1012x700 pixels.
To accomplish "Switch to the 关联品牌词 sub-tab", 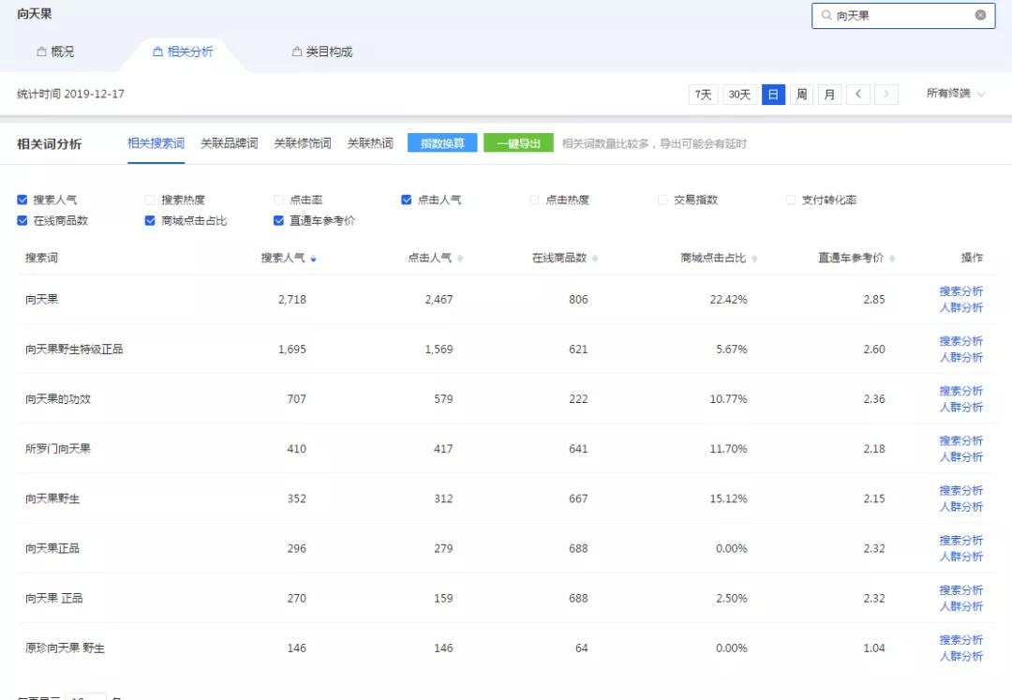I will [228, 142].
